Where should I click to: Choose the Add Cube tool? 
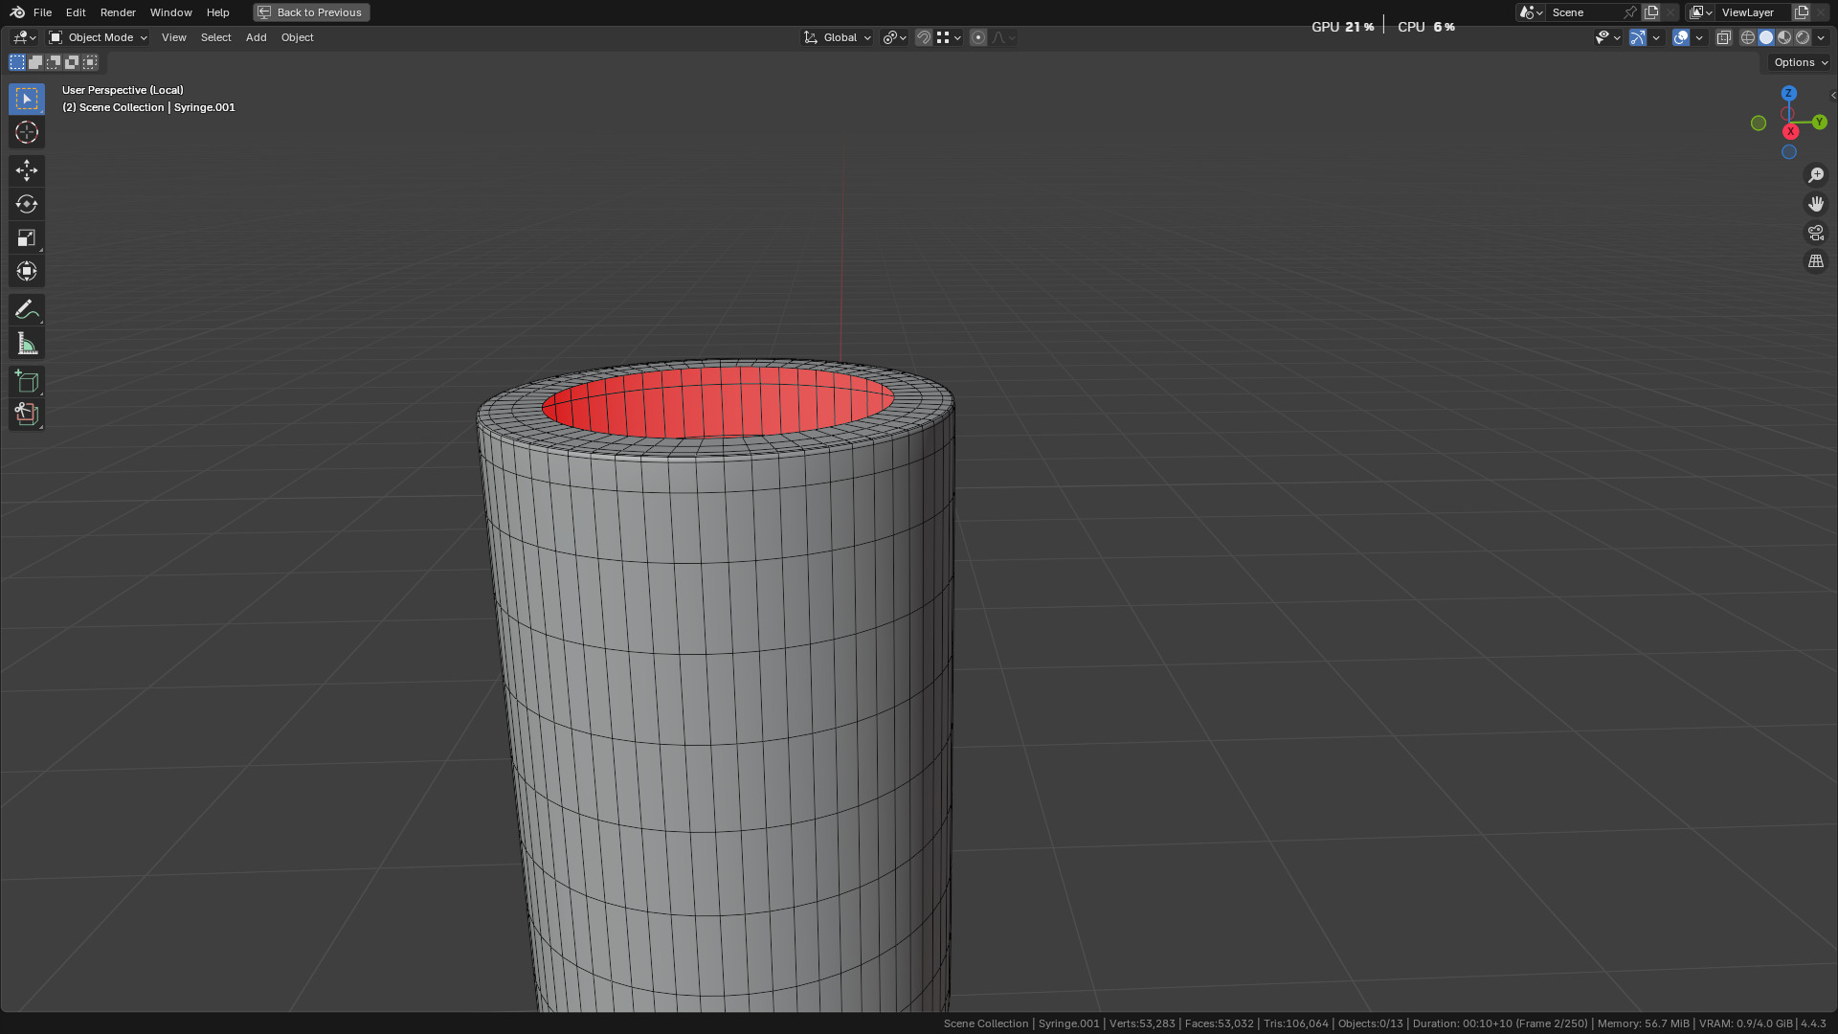27,381
